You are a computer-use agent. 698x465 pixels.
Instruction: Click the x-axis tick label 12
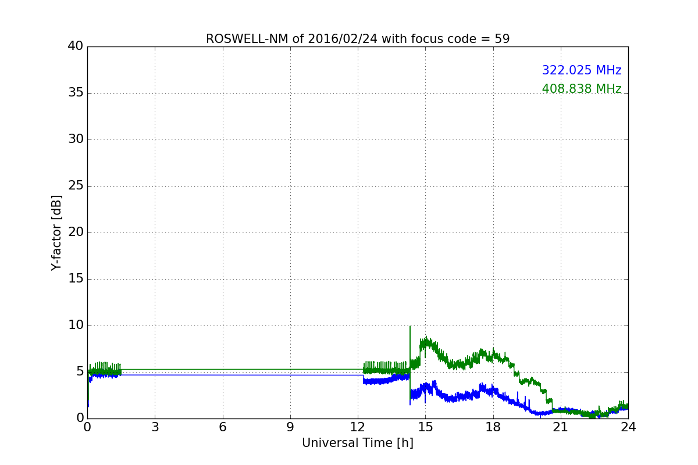[x=358, y=427]
